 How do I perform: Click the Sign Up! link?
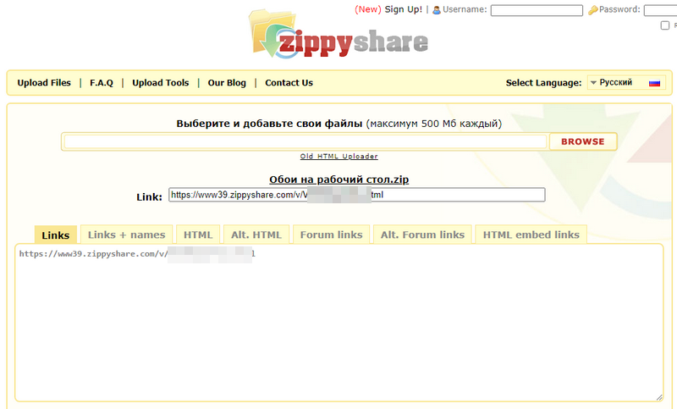pos(404,9)
